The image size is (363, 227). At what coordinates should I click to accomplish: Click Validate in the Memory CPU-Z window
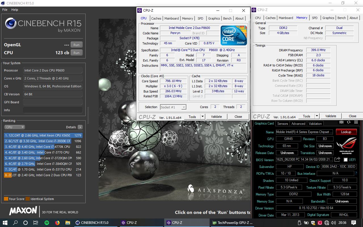331,116
